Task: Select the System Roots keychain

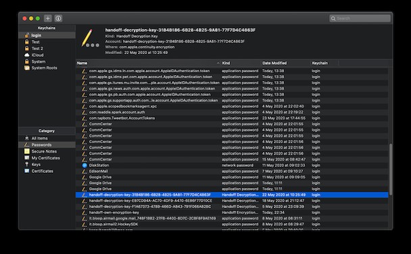Action: (47, 68)
